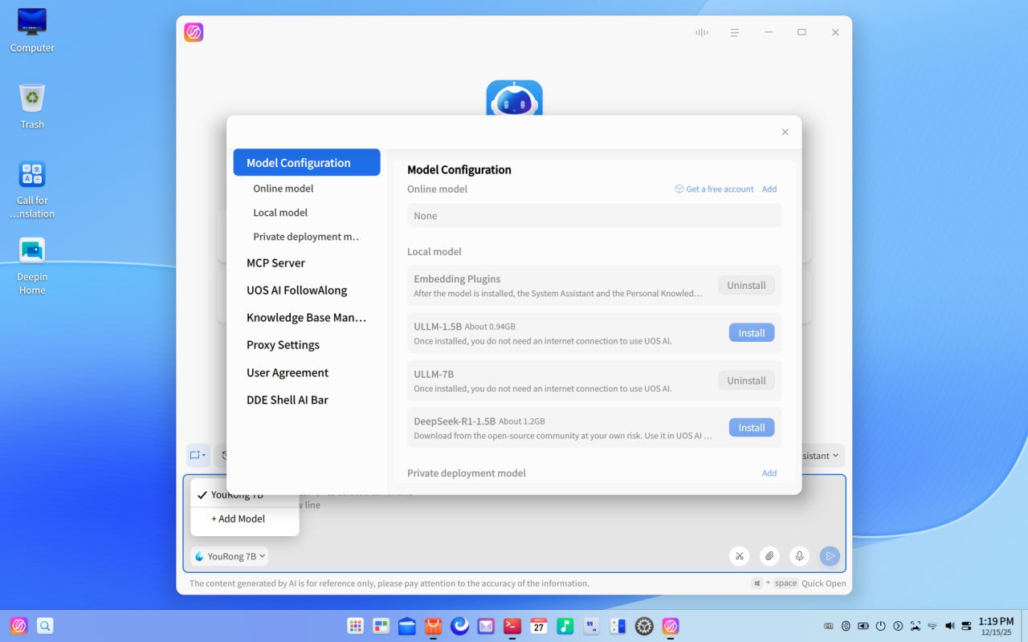Open the Wi-Fi network tray icon
The height and width of the screenshot is (642, 1028).
(932, 626)
